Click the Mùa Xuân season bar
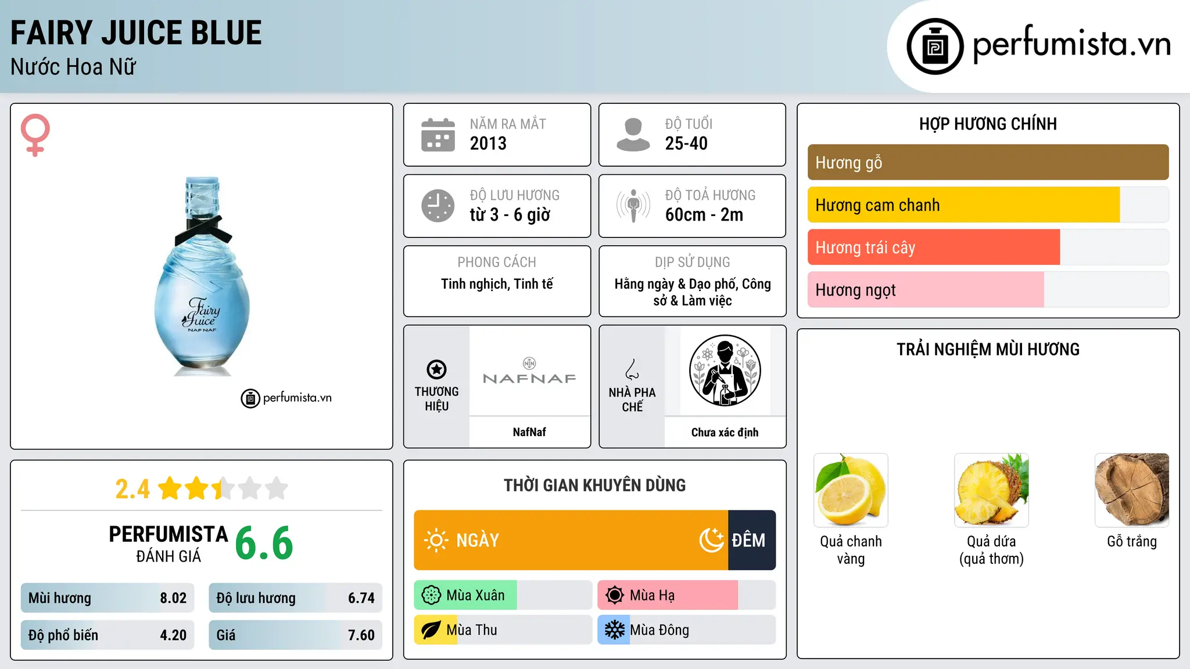This screenshot has width=1190, height=669. tap(503, 595)
